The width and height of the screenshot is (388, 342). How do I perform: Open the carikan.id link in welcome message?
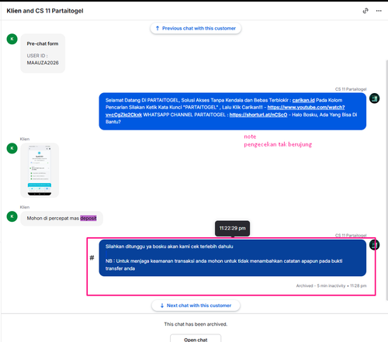pos(303,100)
